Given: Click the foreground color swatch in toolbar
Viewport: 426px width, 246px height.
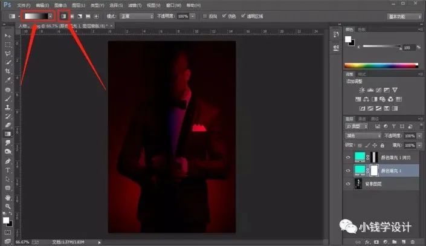Looking at the screenshot, I should point(6,220).
